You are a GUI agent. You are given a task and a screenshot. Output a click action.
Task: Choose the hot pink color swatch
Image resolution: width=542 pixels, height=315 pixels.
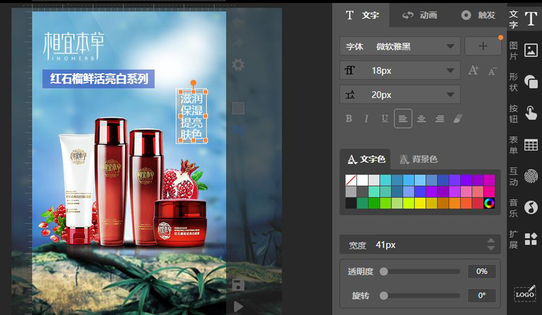[x=488, y=191]
